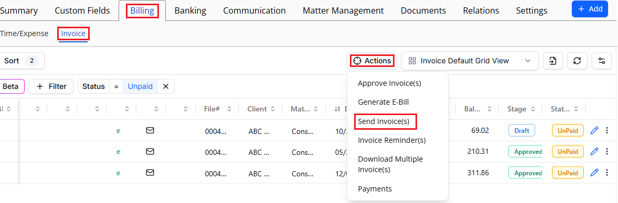Click the export icon beside grid view
The height and width of the screenshot is (203, 618).
tap(553, 61)
